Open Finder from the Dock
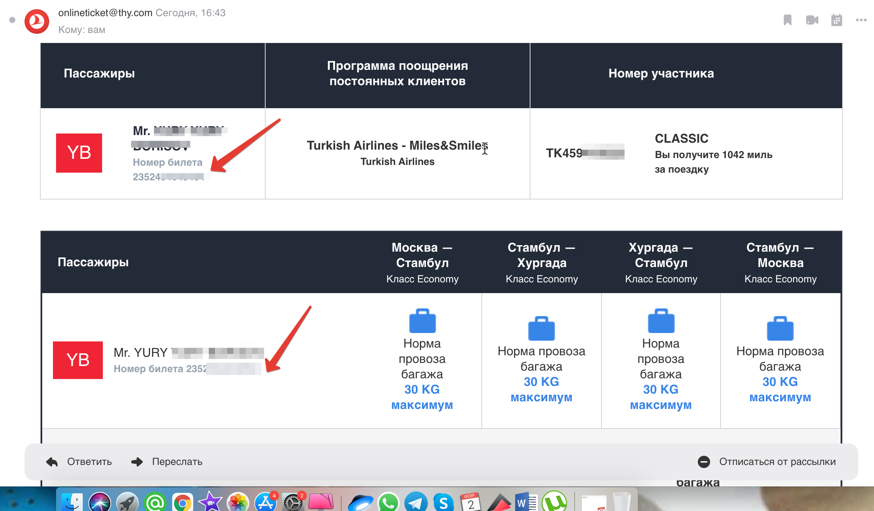This screenshot has height=511, width=874. (72, 502)
